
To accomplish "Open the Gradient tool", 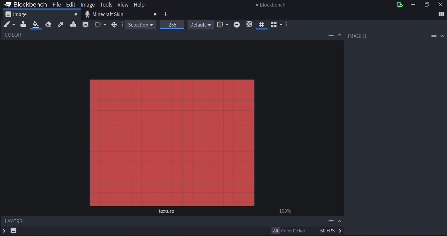I will (x=85, y=25).
